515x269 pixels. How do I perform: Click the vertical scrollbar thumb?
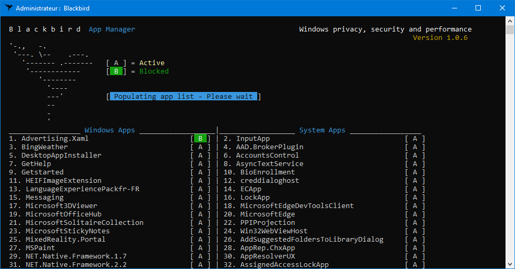[x=510, y=29]
